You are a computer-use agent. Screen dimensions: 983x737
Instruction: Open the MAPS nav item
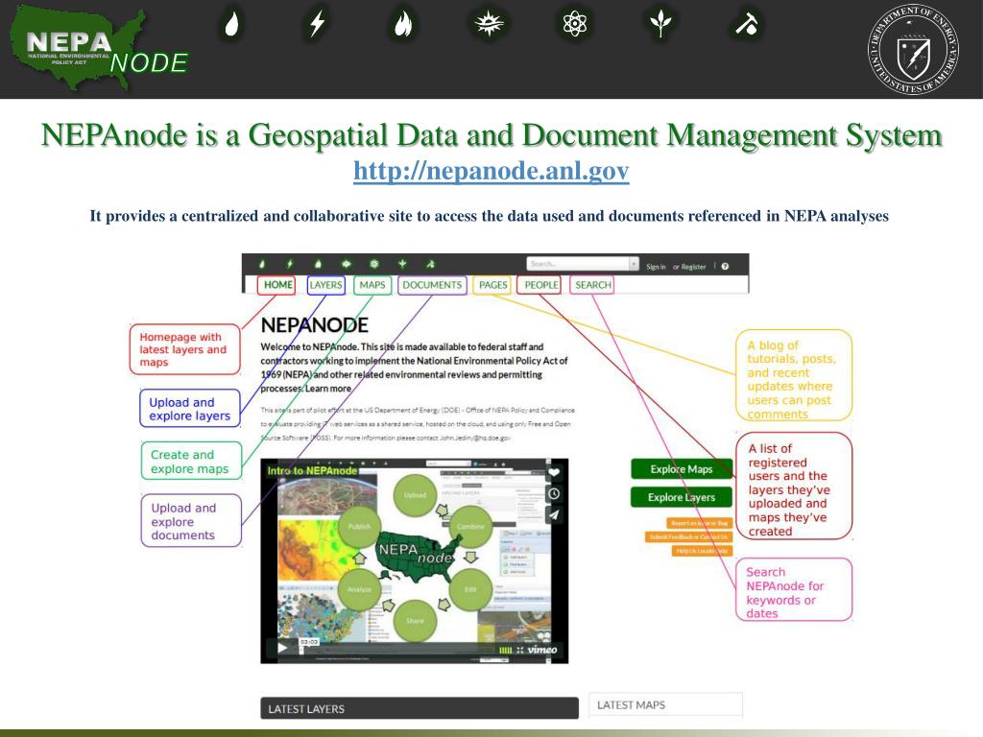[372, 284]
